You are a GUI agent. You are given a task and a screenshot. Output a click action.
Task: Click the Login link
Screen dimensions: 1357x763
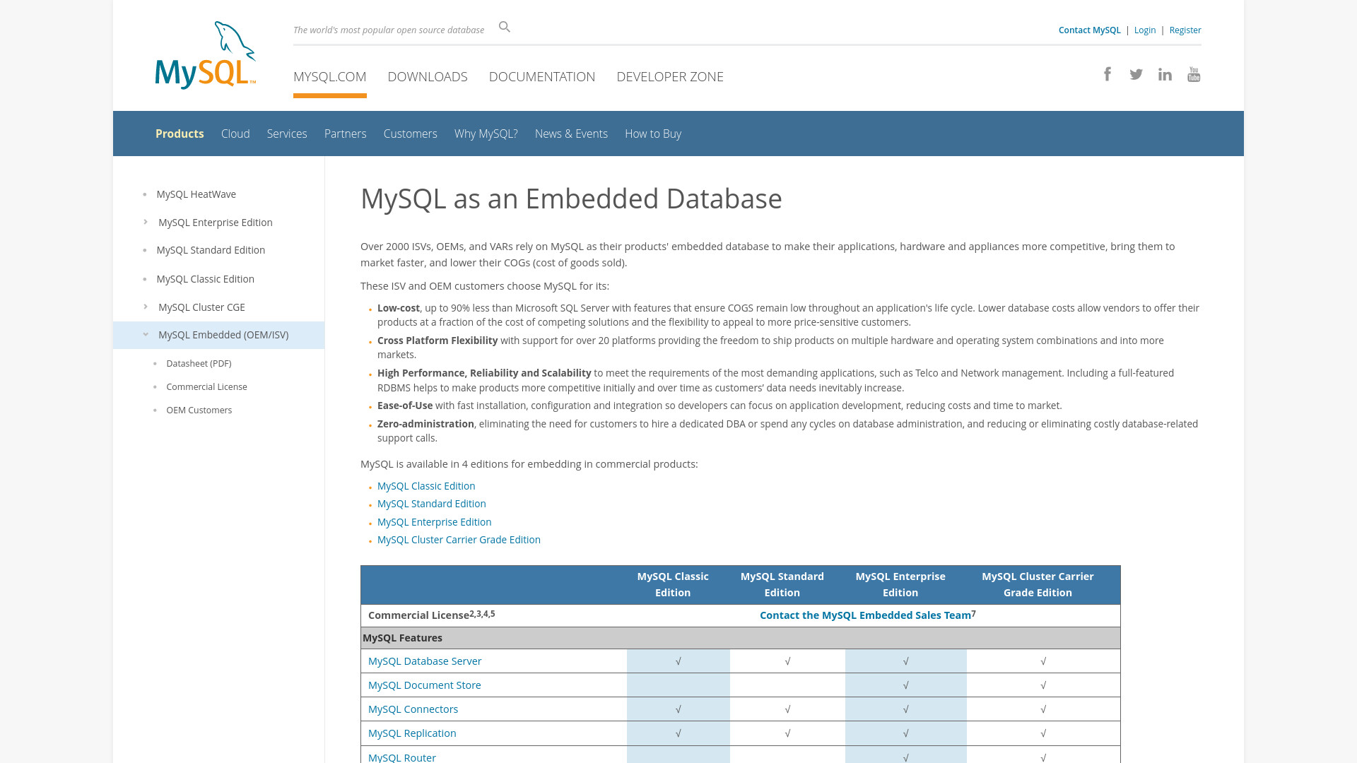(1145, 30)
